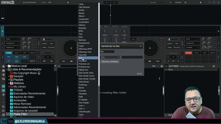Click the ajuda link in filter editor
Screen dimensions: 221x124
pos(139,73)
